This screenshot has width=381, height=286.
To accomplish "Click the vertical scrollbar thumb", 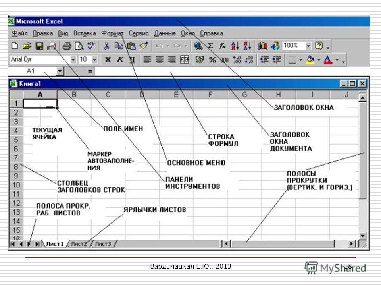I will [362, 150].
